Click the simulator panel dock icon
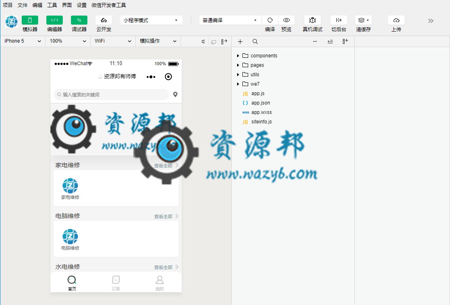The height and width of the screenshot is (305, 450). pos(224,41)
